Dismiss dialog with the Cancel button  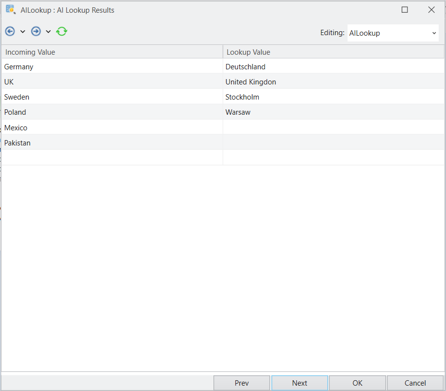415,383
